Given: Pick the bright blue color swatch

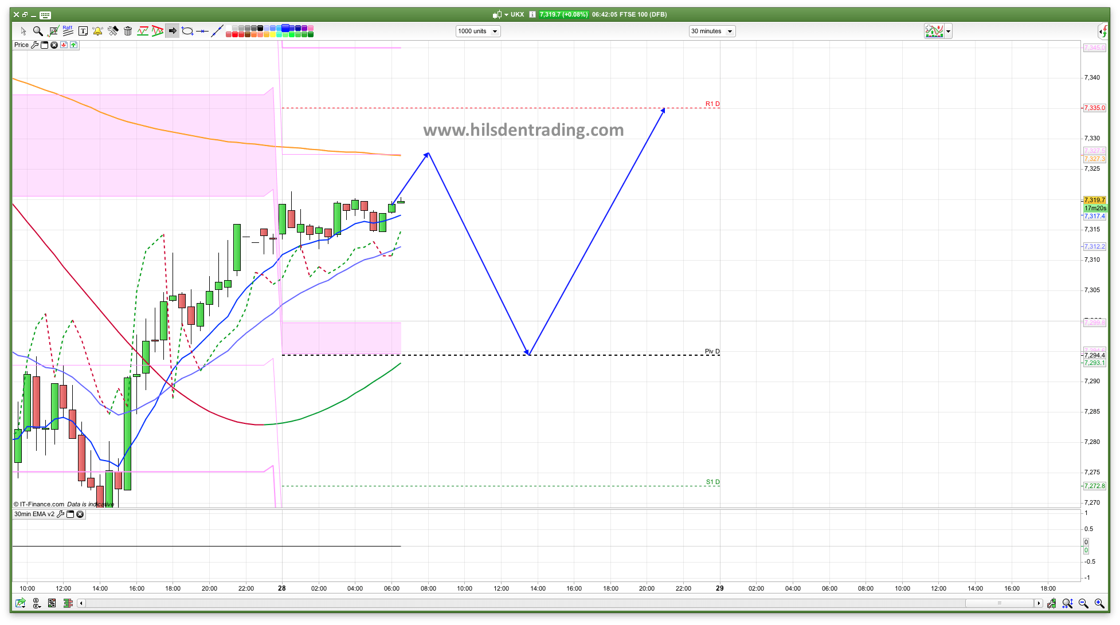Looking at the screenshot, I should [x=285, y=27].
